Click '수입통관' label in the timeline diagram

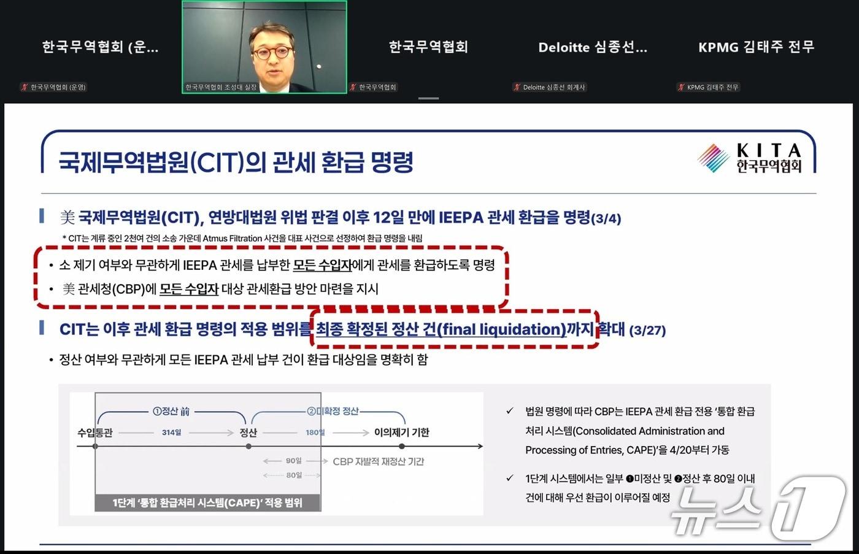pos(95,433)
